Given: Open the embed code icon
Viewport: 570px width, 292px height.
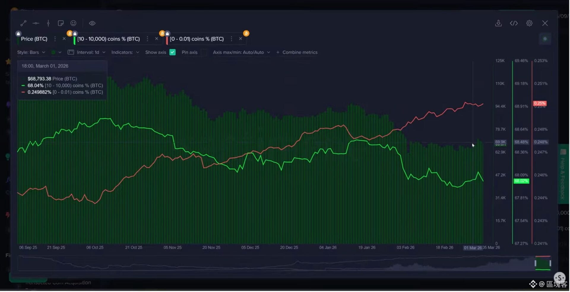Looking at the screenshot, I should point(514,23).
